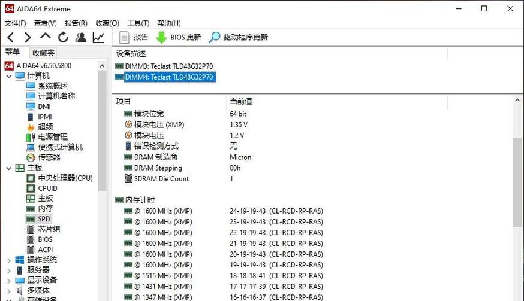Switch to the 收藏夹 tab

[x=43, y=53]
